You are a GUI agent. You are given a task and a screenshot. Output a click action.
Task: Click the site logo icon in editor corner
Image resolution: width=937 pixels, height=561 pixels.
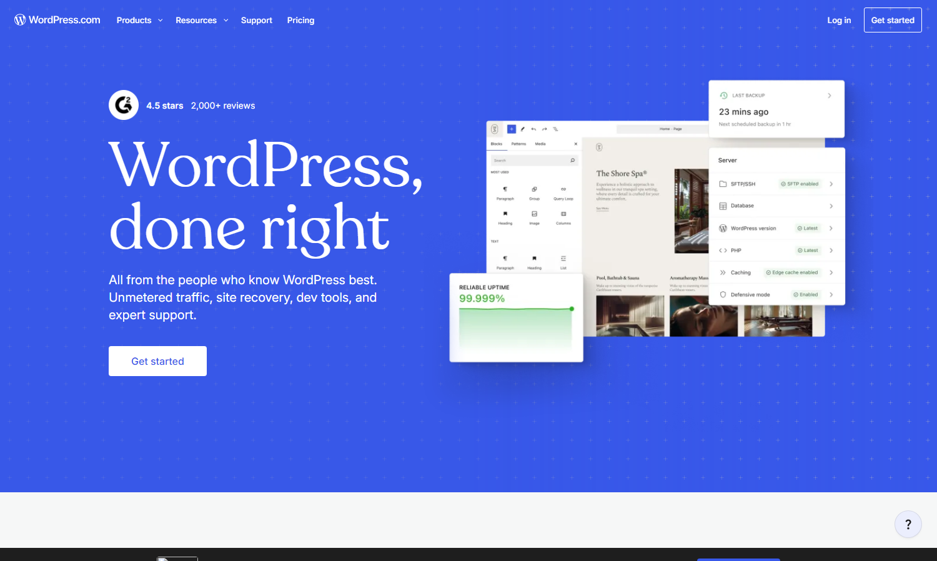click(494, 129)
